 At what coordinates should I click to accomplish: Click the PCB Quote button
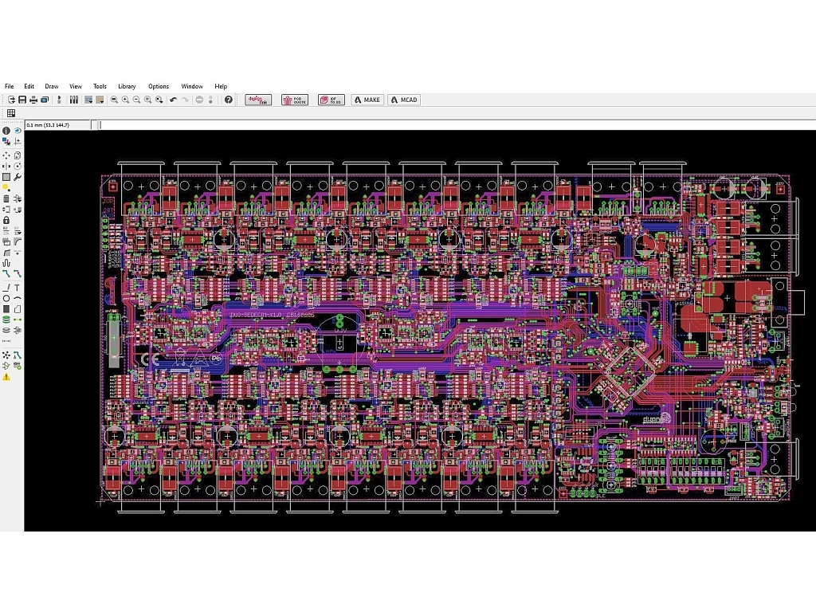point(295,100)
